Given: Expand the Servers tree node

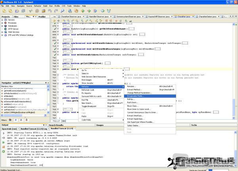Looking at the screenshot, I should point(2,21).
